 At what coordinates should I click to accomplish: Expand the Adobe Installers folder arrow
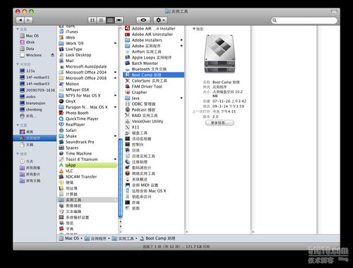[x=181, y=40]
